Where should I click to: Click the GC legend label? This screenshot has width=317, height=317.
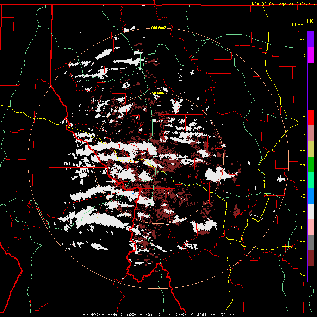pos(302,243)
